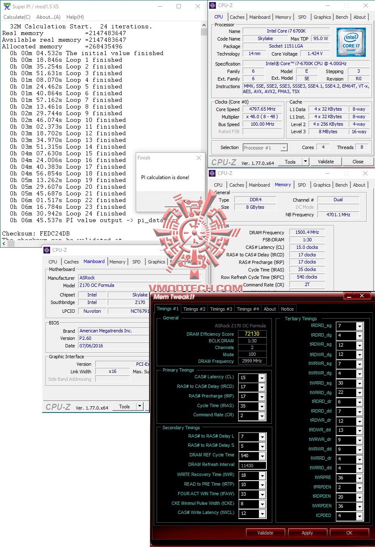Open Command Rate (CR) dropdown
Image resolution: width=375 pixels, height=547 pixels.
click(262, 416)
